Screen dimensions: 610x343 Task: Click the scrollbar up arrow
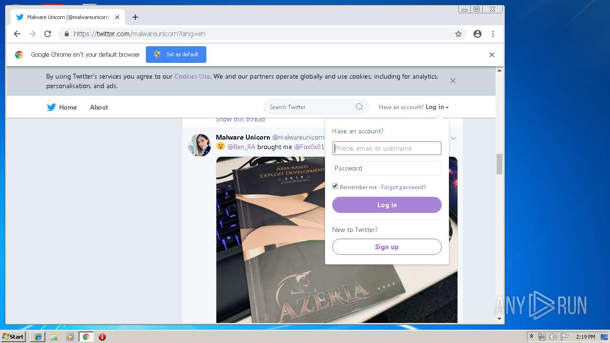click(x=499, y=71)
